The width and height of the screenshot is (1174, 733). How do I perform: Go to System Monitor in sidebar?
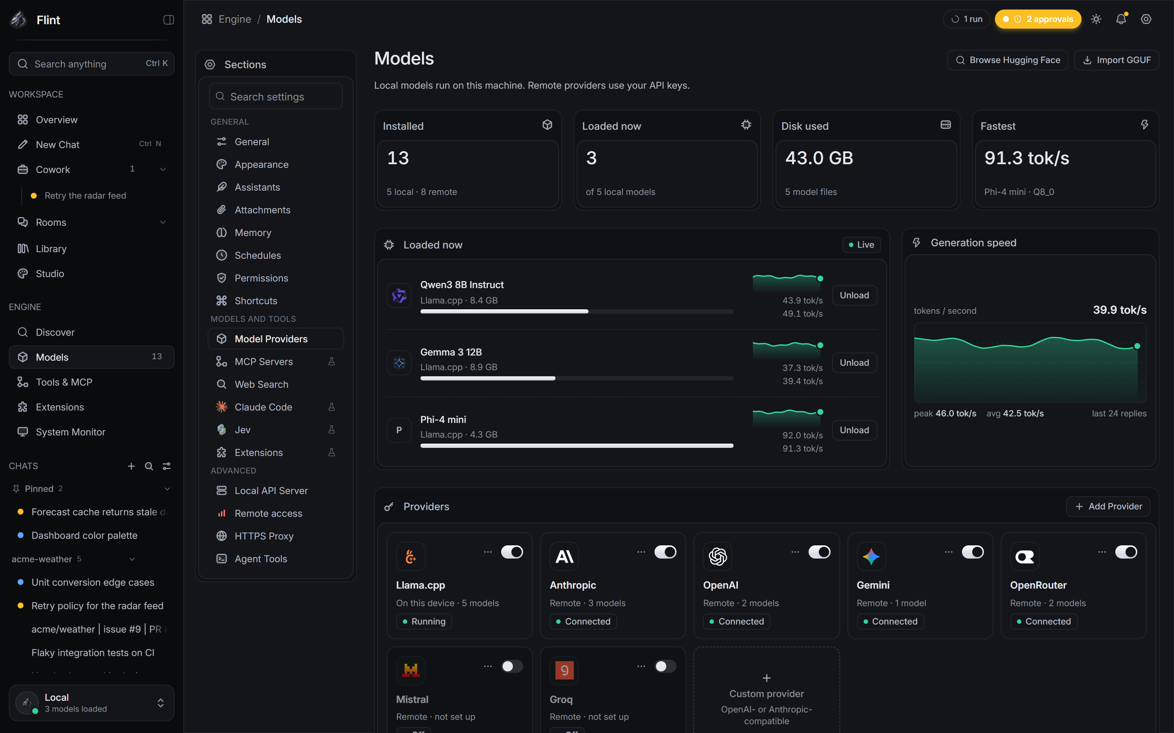point(92,431)
